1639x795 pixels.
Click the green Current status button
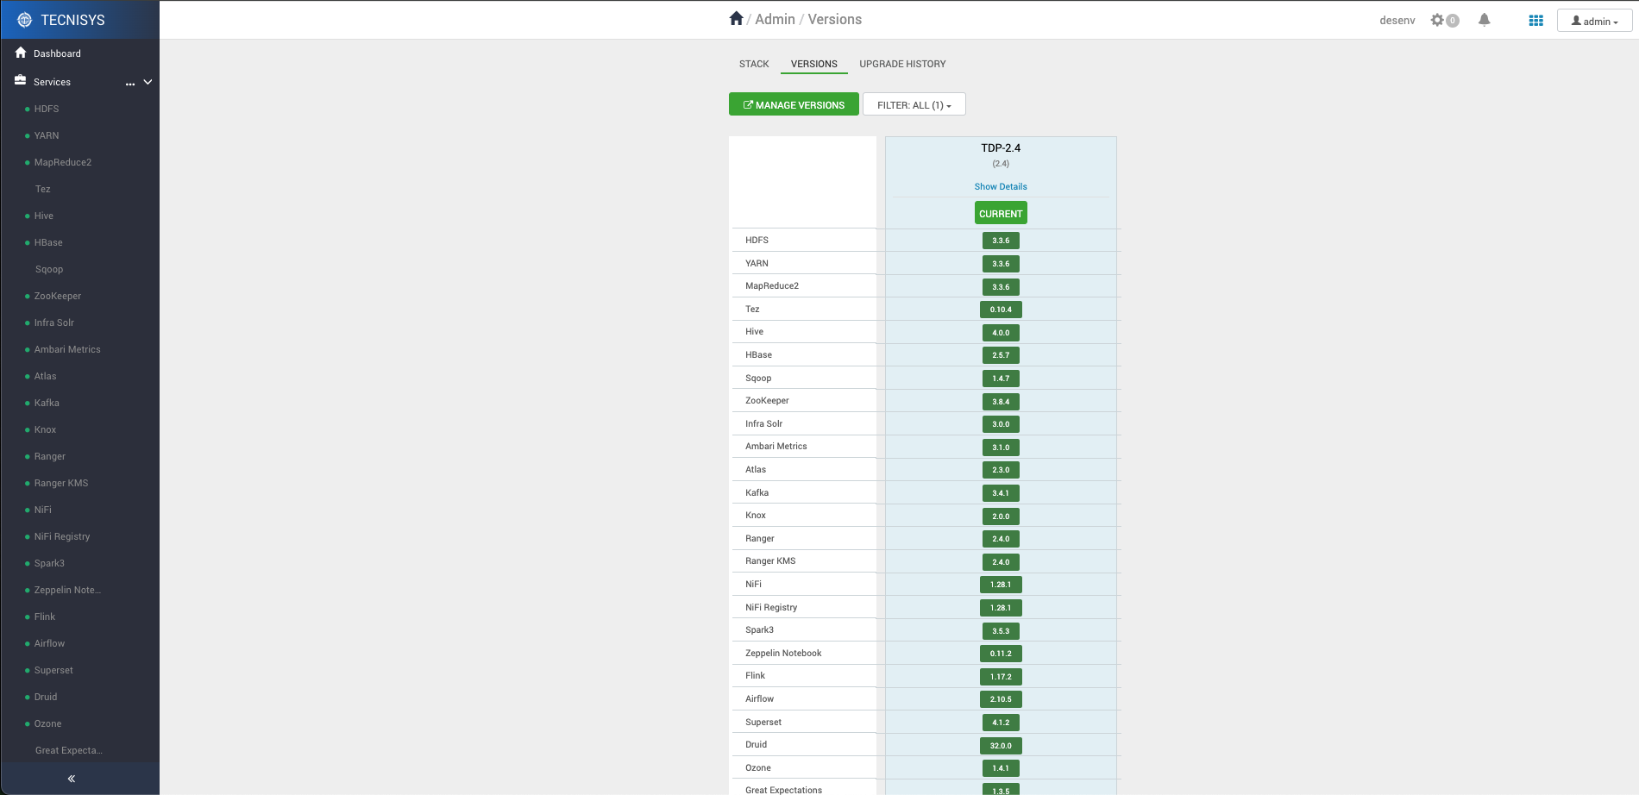point(1001,213)
